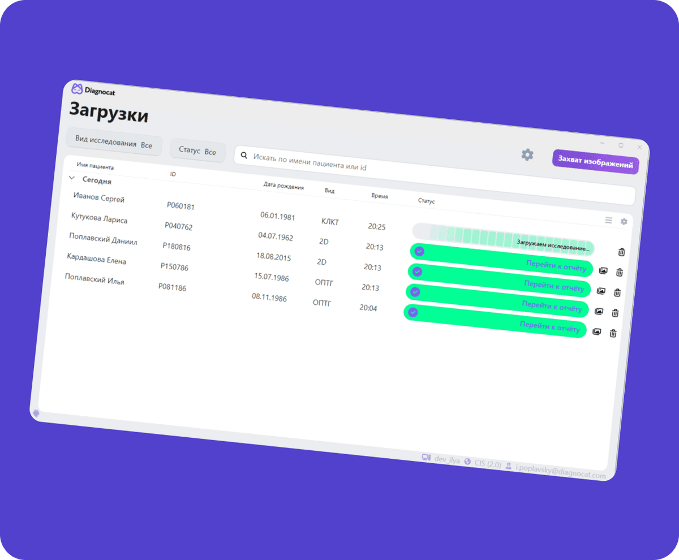This screenshot has height=560, width=679.
Task: Open table settings with the small gear icon
Action: [624, 222]
